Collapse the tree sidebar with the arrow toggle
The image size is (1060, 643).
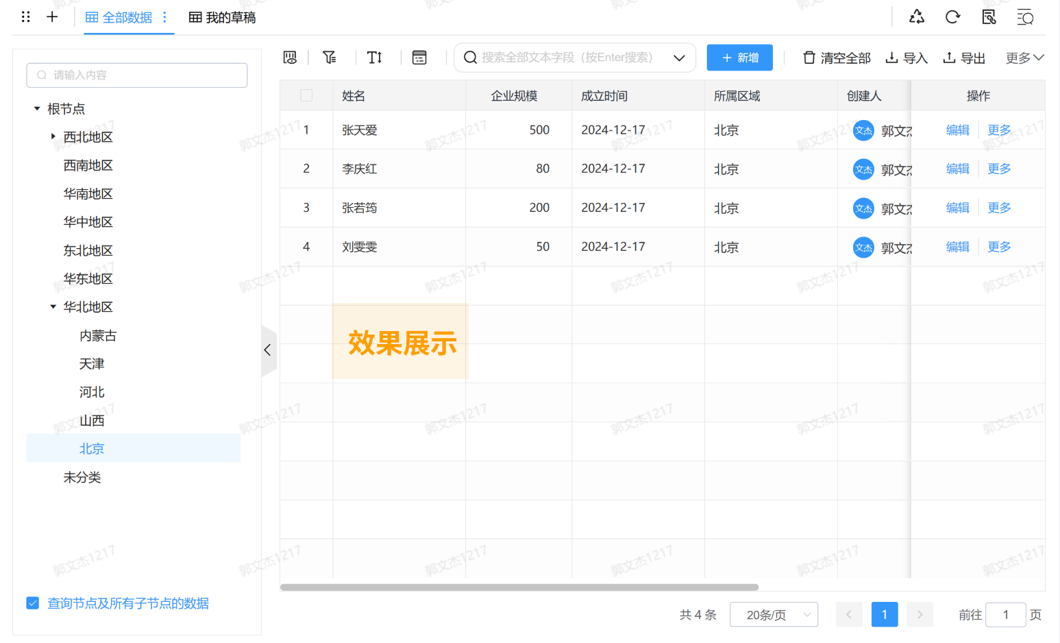coord(267,350)
